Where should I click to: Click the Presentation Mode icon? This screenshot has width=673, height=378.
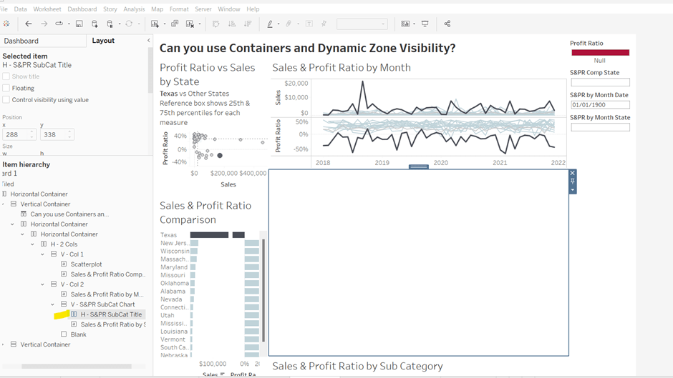(425, 24)
